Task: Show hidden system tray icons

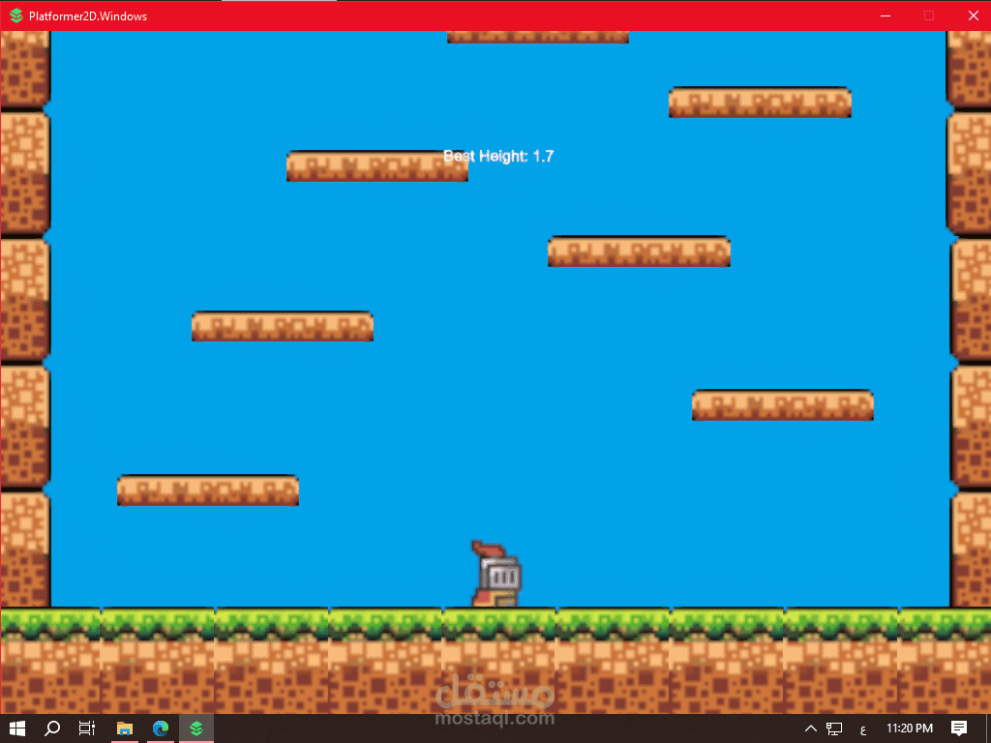Action: point(810,728)
